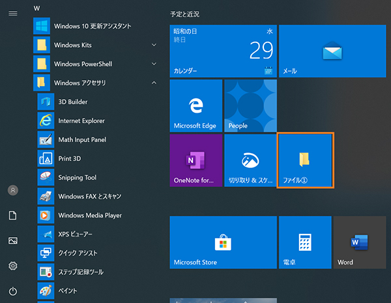Open Pictures from Start sidebar

tap(13, 240)
